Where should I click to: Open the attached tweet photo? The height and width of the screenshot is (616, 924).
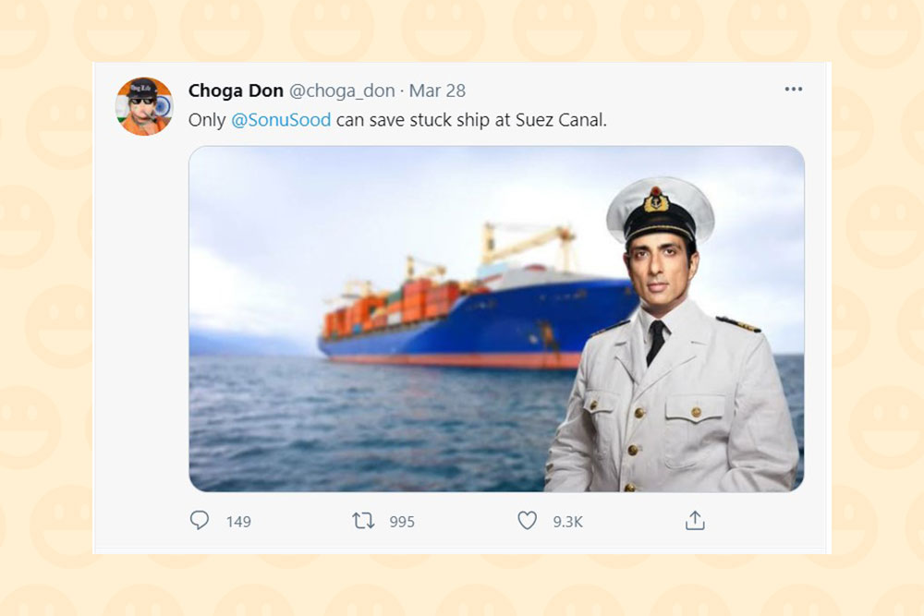(496, 319)
